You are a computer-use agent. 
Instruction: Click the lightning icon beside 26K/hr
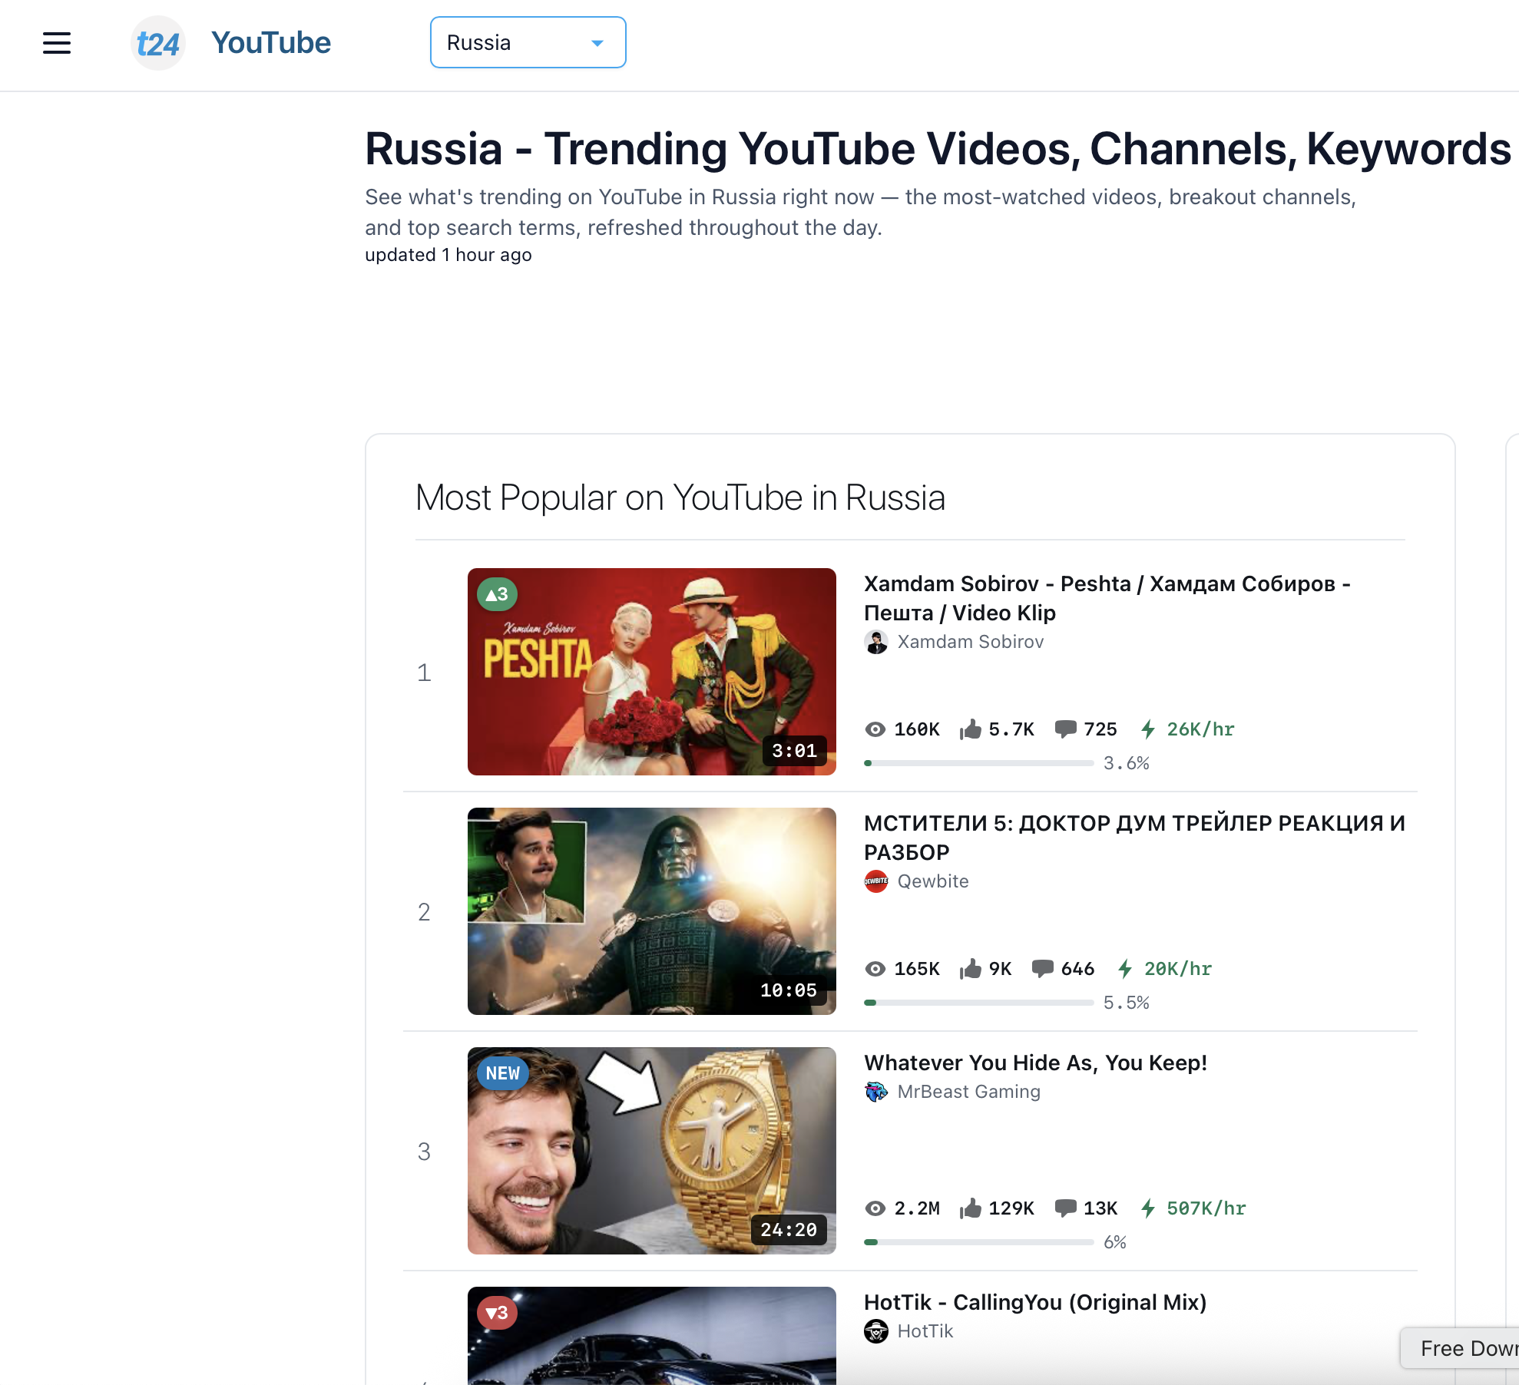(1148, 729)
